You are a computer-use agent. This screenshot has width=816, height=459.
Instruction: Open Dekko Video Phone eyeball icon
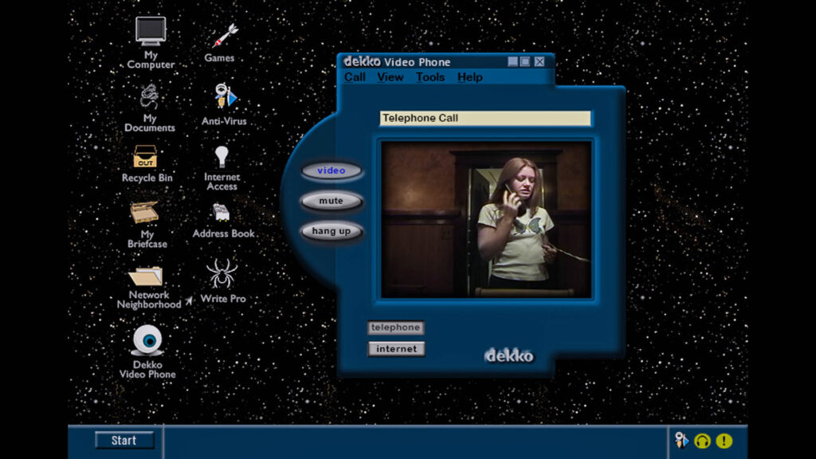pos(147,339)
